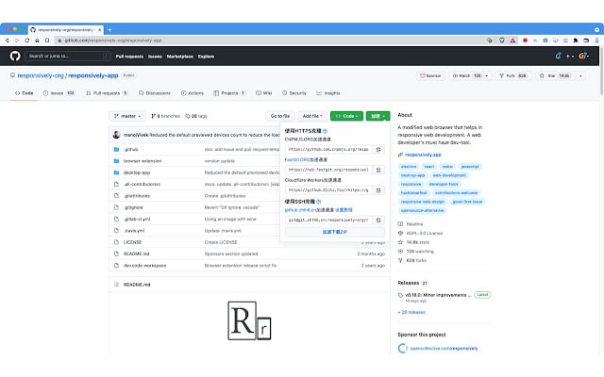Click the Go to file button
The image size is (604, 377).
pos(280,115)
